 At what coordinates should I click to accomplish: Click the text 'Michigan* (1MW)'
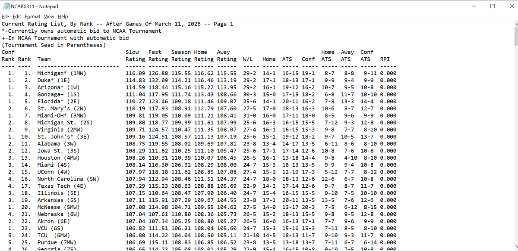[62, 74]
